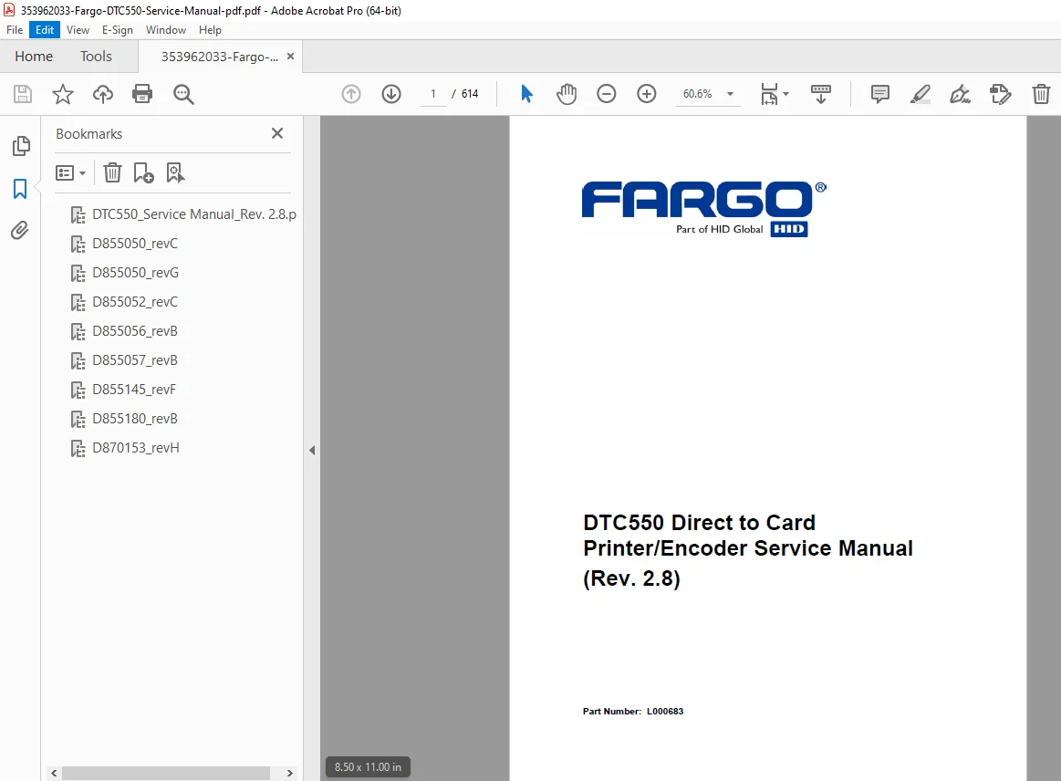The width and height of the screenshot is (1061, 781).
Task: Go to next page arrow
Action: [391, 94]
